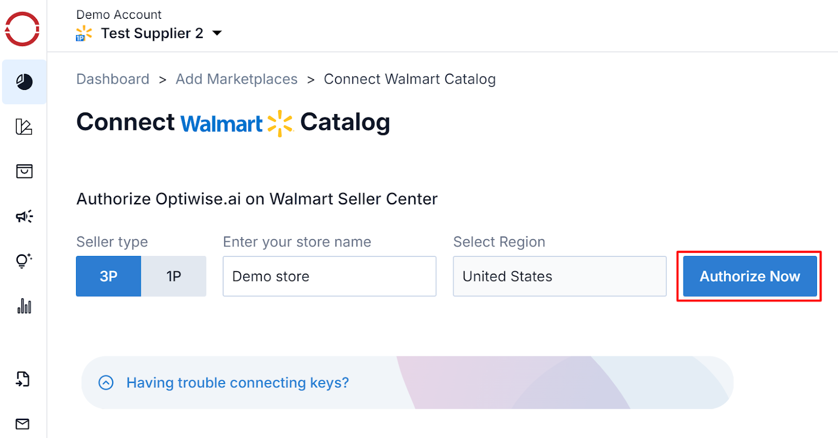The image size is (838, 438).
Task: Click the Having trouble connecting keys link text
Action: coord(237,383)
